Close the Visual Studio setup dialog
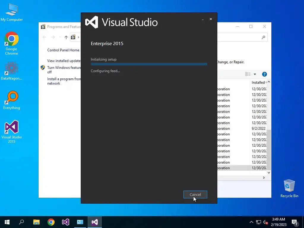The width and height of the screenshot is (304, 228). (211, 19)
